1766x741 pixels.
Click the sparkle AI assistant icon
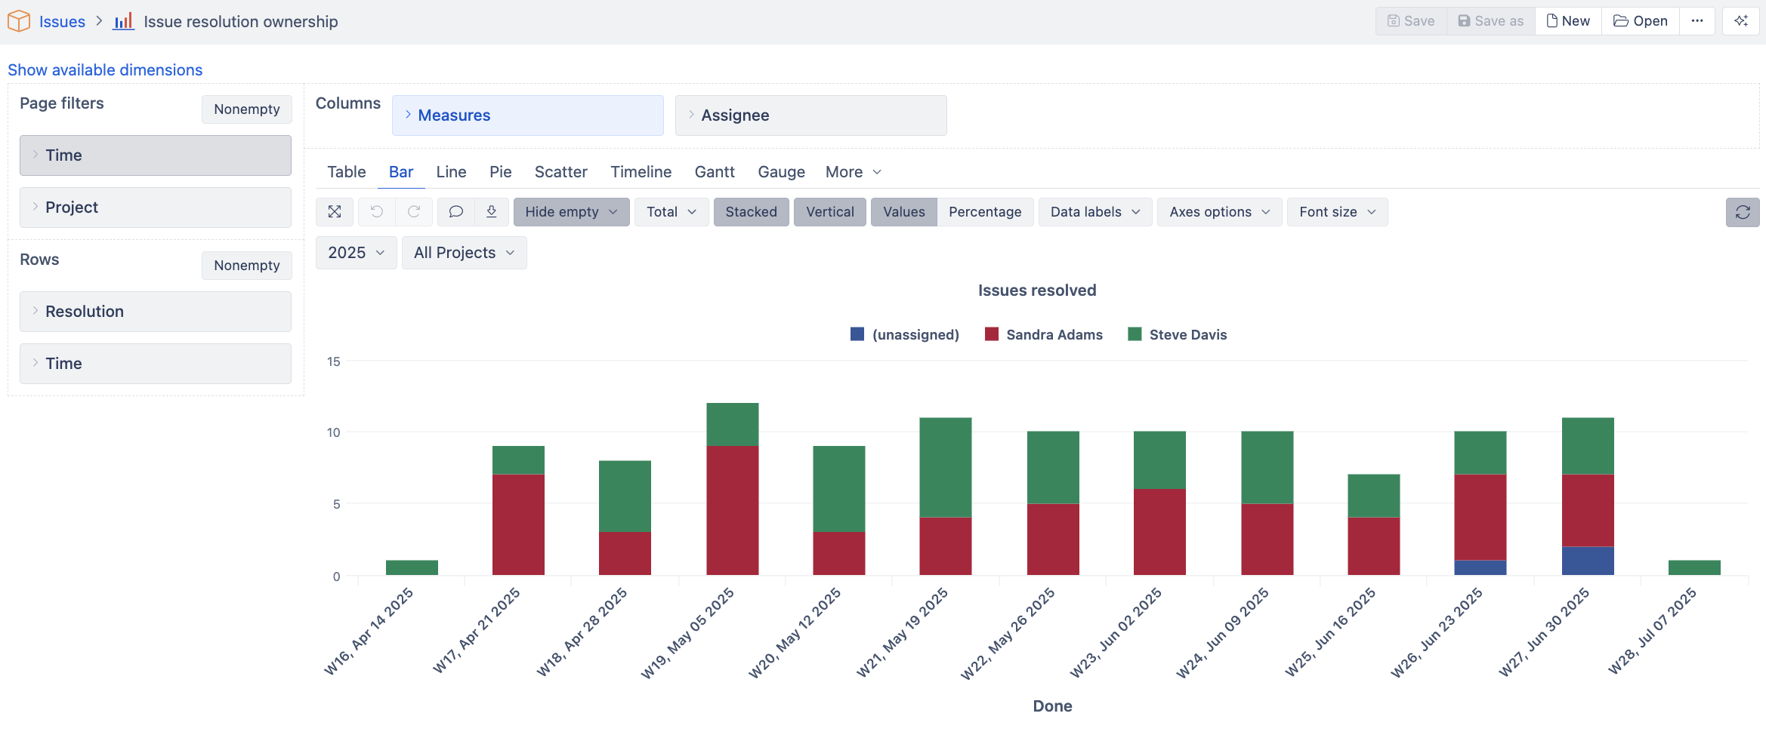point(1741,21)
